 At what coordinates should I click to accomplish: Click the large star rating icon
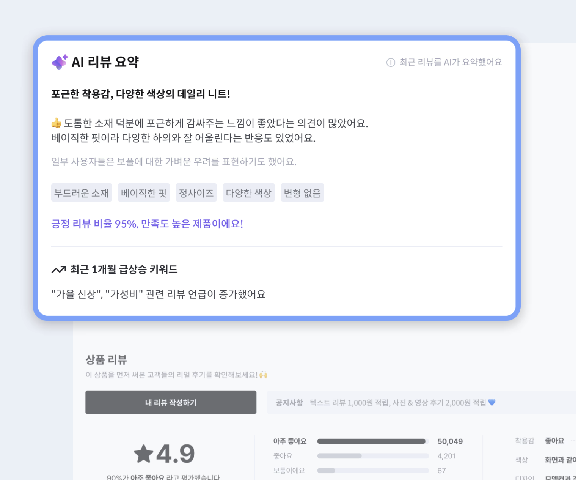point(144,454)
